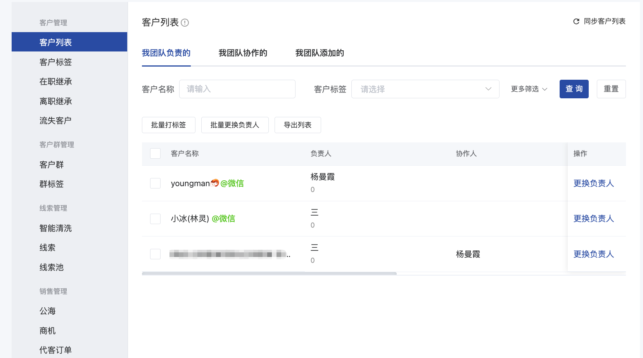Click the 重置 reset button
Image resolution: width=643 pixels, height=358 pixels.
(611, 89)
